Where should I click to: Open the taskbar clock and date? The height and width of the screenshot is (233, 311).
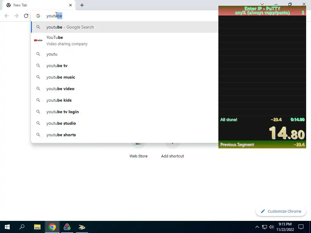(285, 227)
